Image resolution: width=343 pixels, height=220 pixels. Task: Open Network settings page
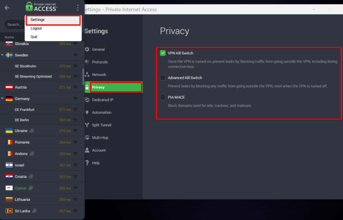point(114,75)
